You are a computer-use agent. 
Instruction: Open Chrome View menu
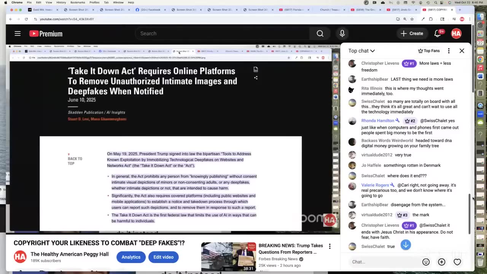coord(49,2)
